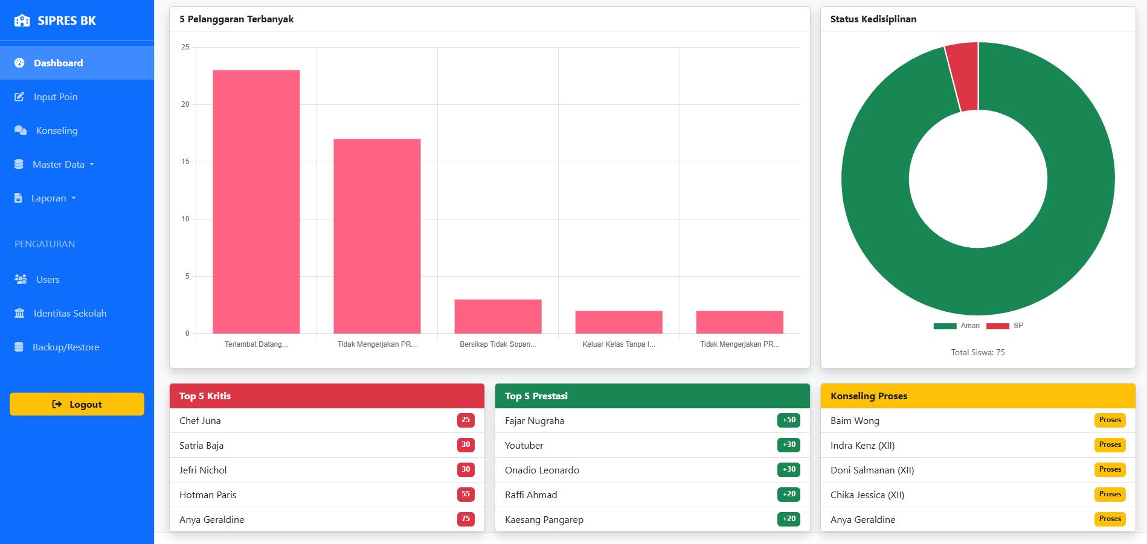Click the Dashboard gauge icon
This screenshot has height=544, width=1147.
point(19,63)
